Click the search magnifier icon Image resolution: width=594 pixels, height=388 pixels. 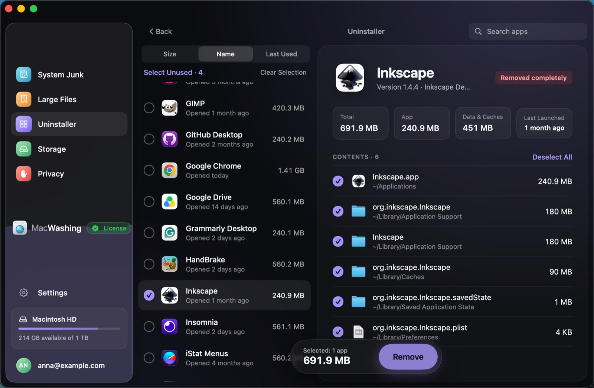(x=478, y=31)
